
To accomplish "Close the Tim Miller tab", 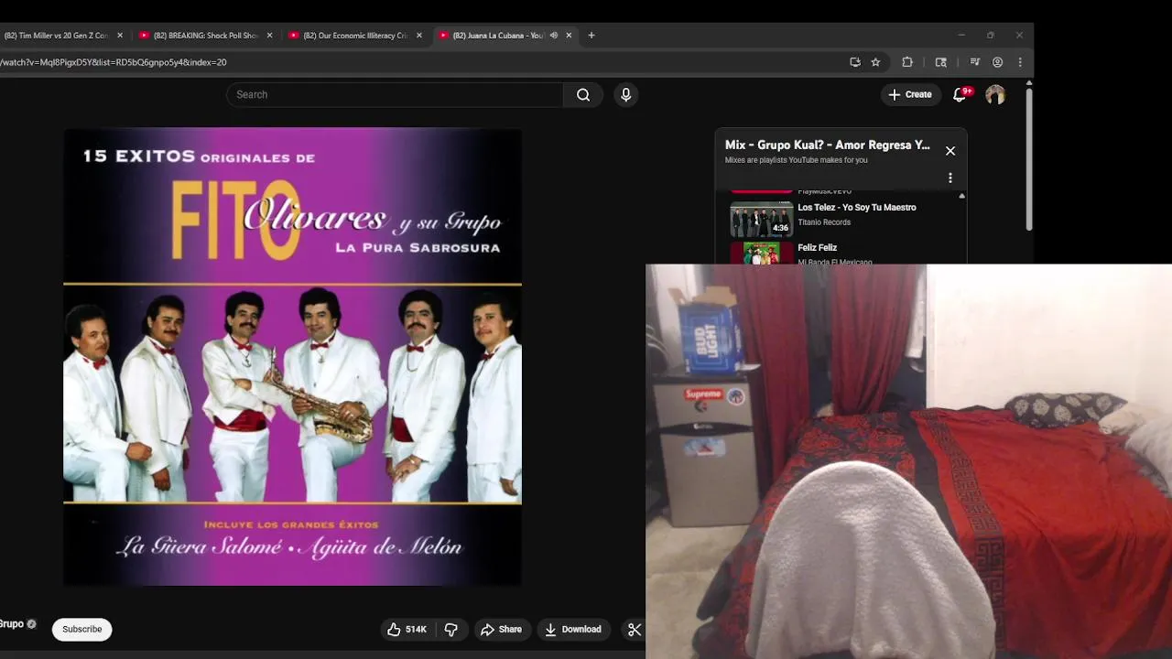I will 120,36.
